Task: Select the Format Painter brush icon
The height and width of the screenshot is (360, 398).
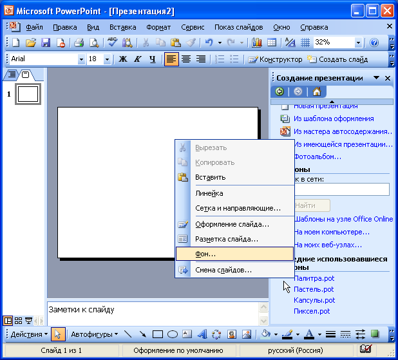Action: click(191, 43)
